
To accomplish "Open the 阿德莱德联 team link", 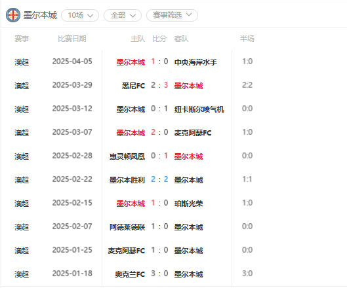I will point(127,227).
